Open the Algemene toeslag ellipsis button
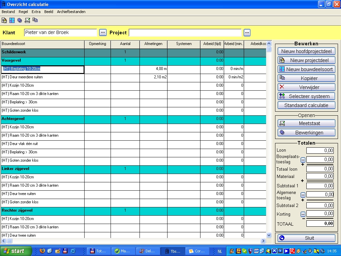The image size is (341, 256). (x=303, y=195)
